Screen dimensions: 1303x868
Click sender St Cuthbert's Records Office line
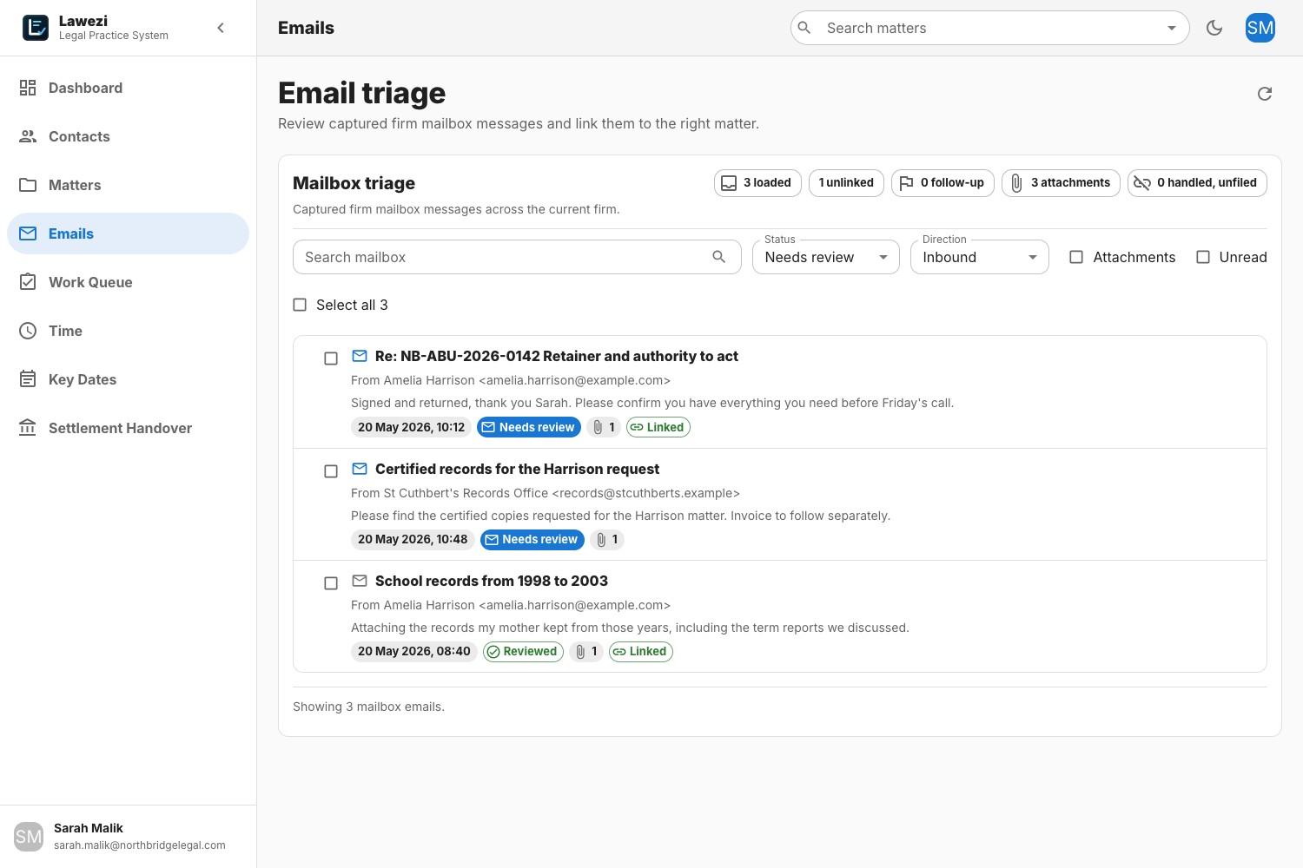(x=546, y=493)
